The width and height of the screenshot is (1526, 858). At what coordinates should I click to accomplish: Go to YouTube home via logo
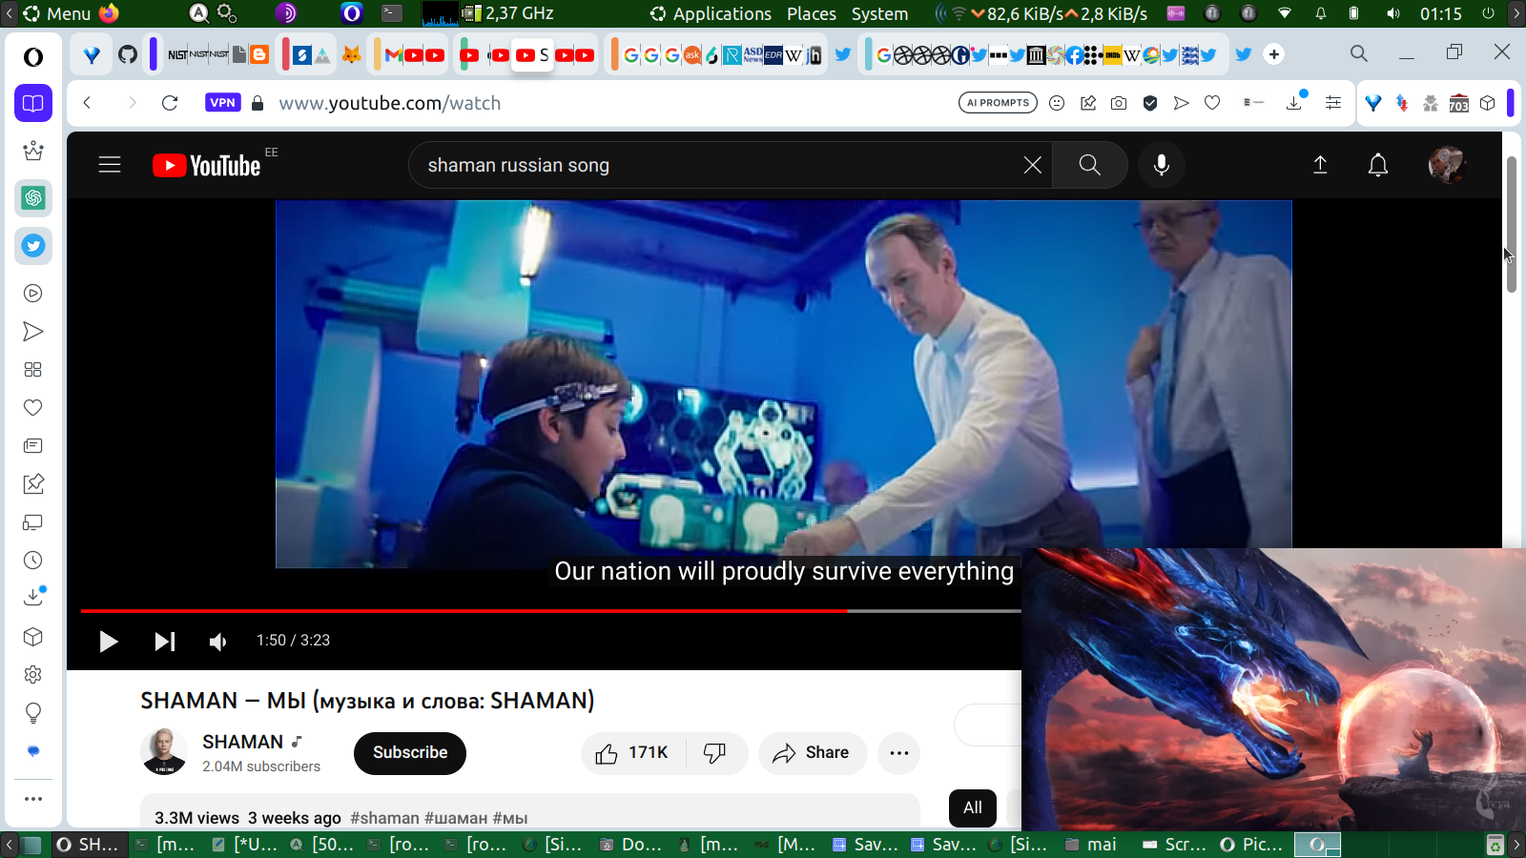[207, 166]
